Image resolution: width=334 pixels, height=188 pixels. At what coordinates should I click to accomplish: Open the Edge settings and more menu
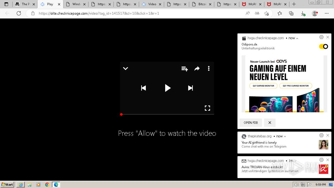[327, 13]
